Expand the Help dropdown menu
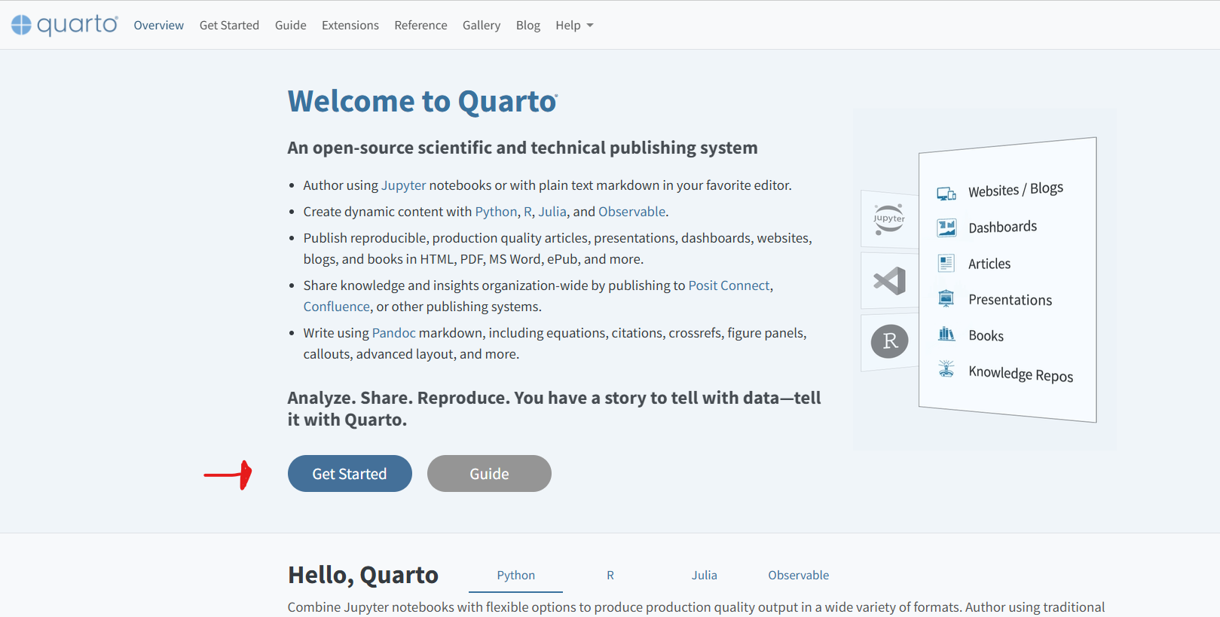Image resolution: width=1220 pixels, height=617 pixels. [574, 26]
